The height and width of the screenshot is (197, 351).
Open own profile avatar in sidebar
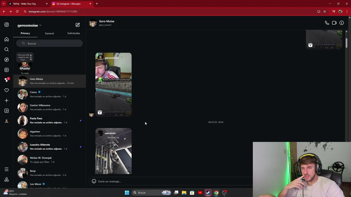click(7, 121)
